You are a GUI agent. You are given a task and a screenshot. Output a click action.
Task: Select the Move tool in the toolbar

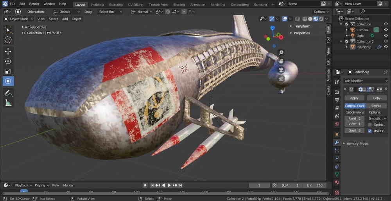tap(8, 51)
